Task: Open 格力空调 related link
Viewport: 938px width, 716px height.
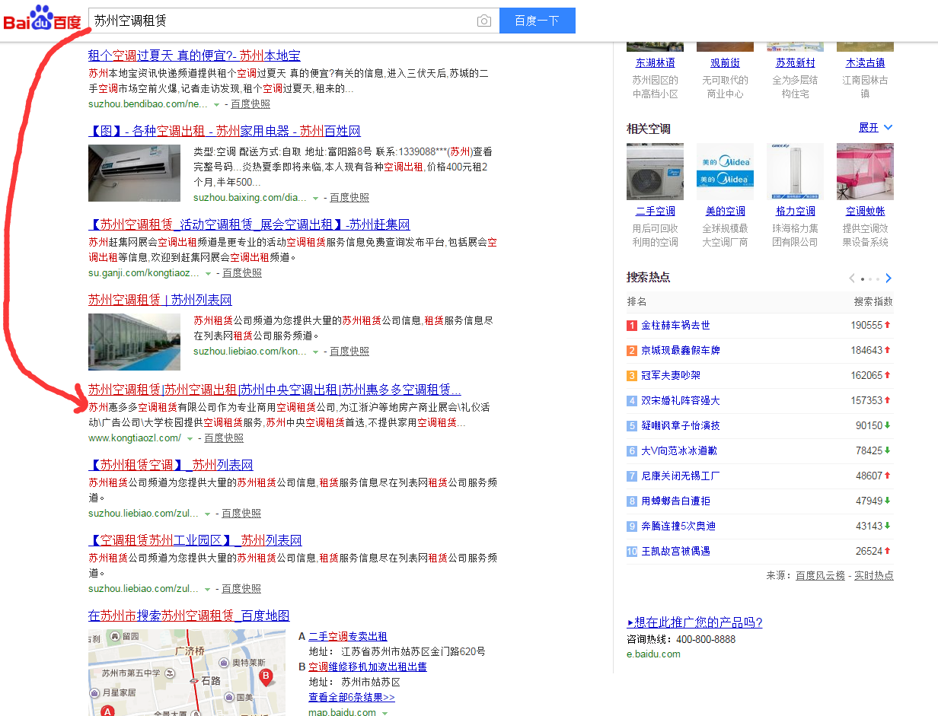Action: [796, 212]
